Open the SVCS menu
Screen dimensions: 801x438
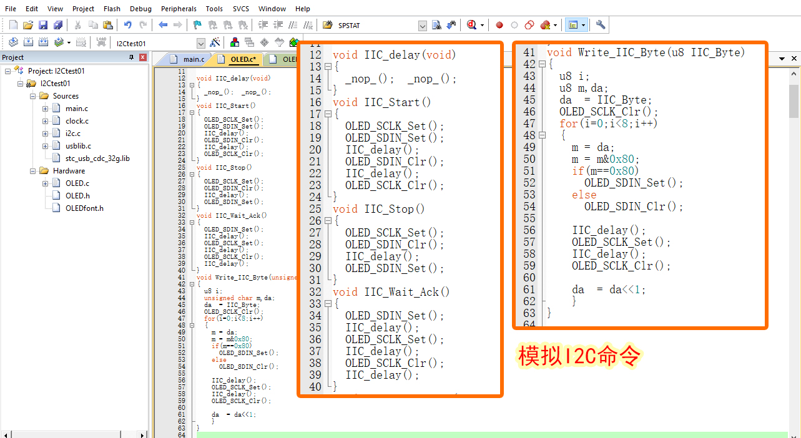241,9
